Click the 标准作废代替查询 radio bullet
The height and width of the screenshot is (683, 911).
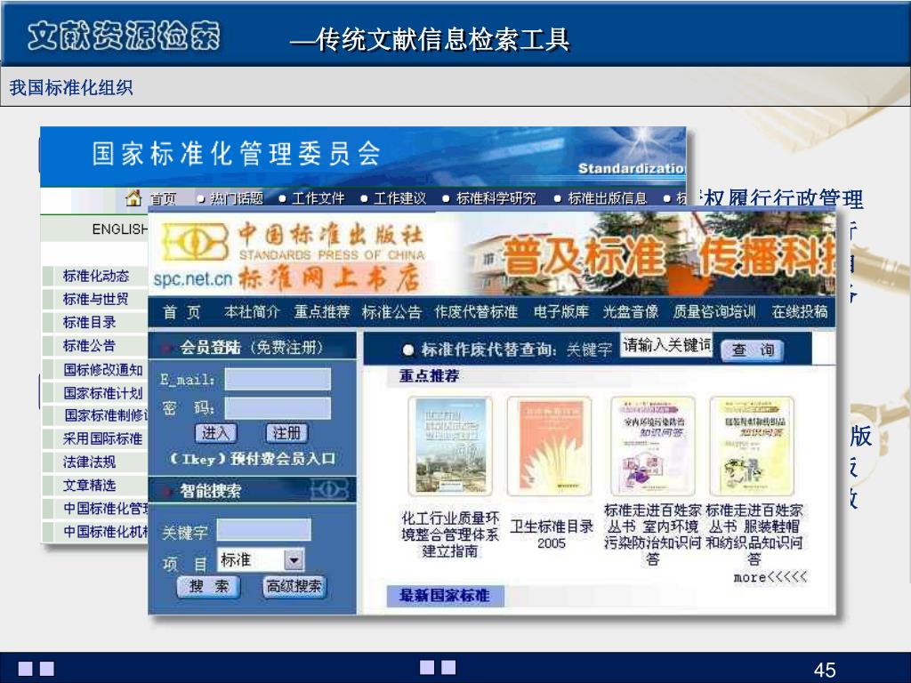(x=407, y=350)
